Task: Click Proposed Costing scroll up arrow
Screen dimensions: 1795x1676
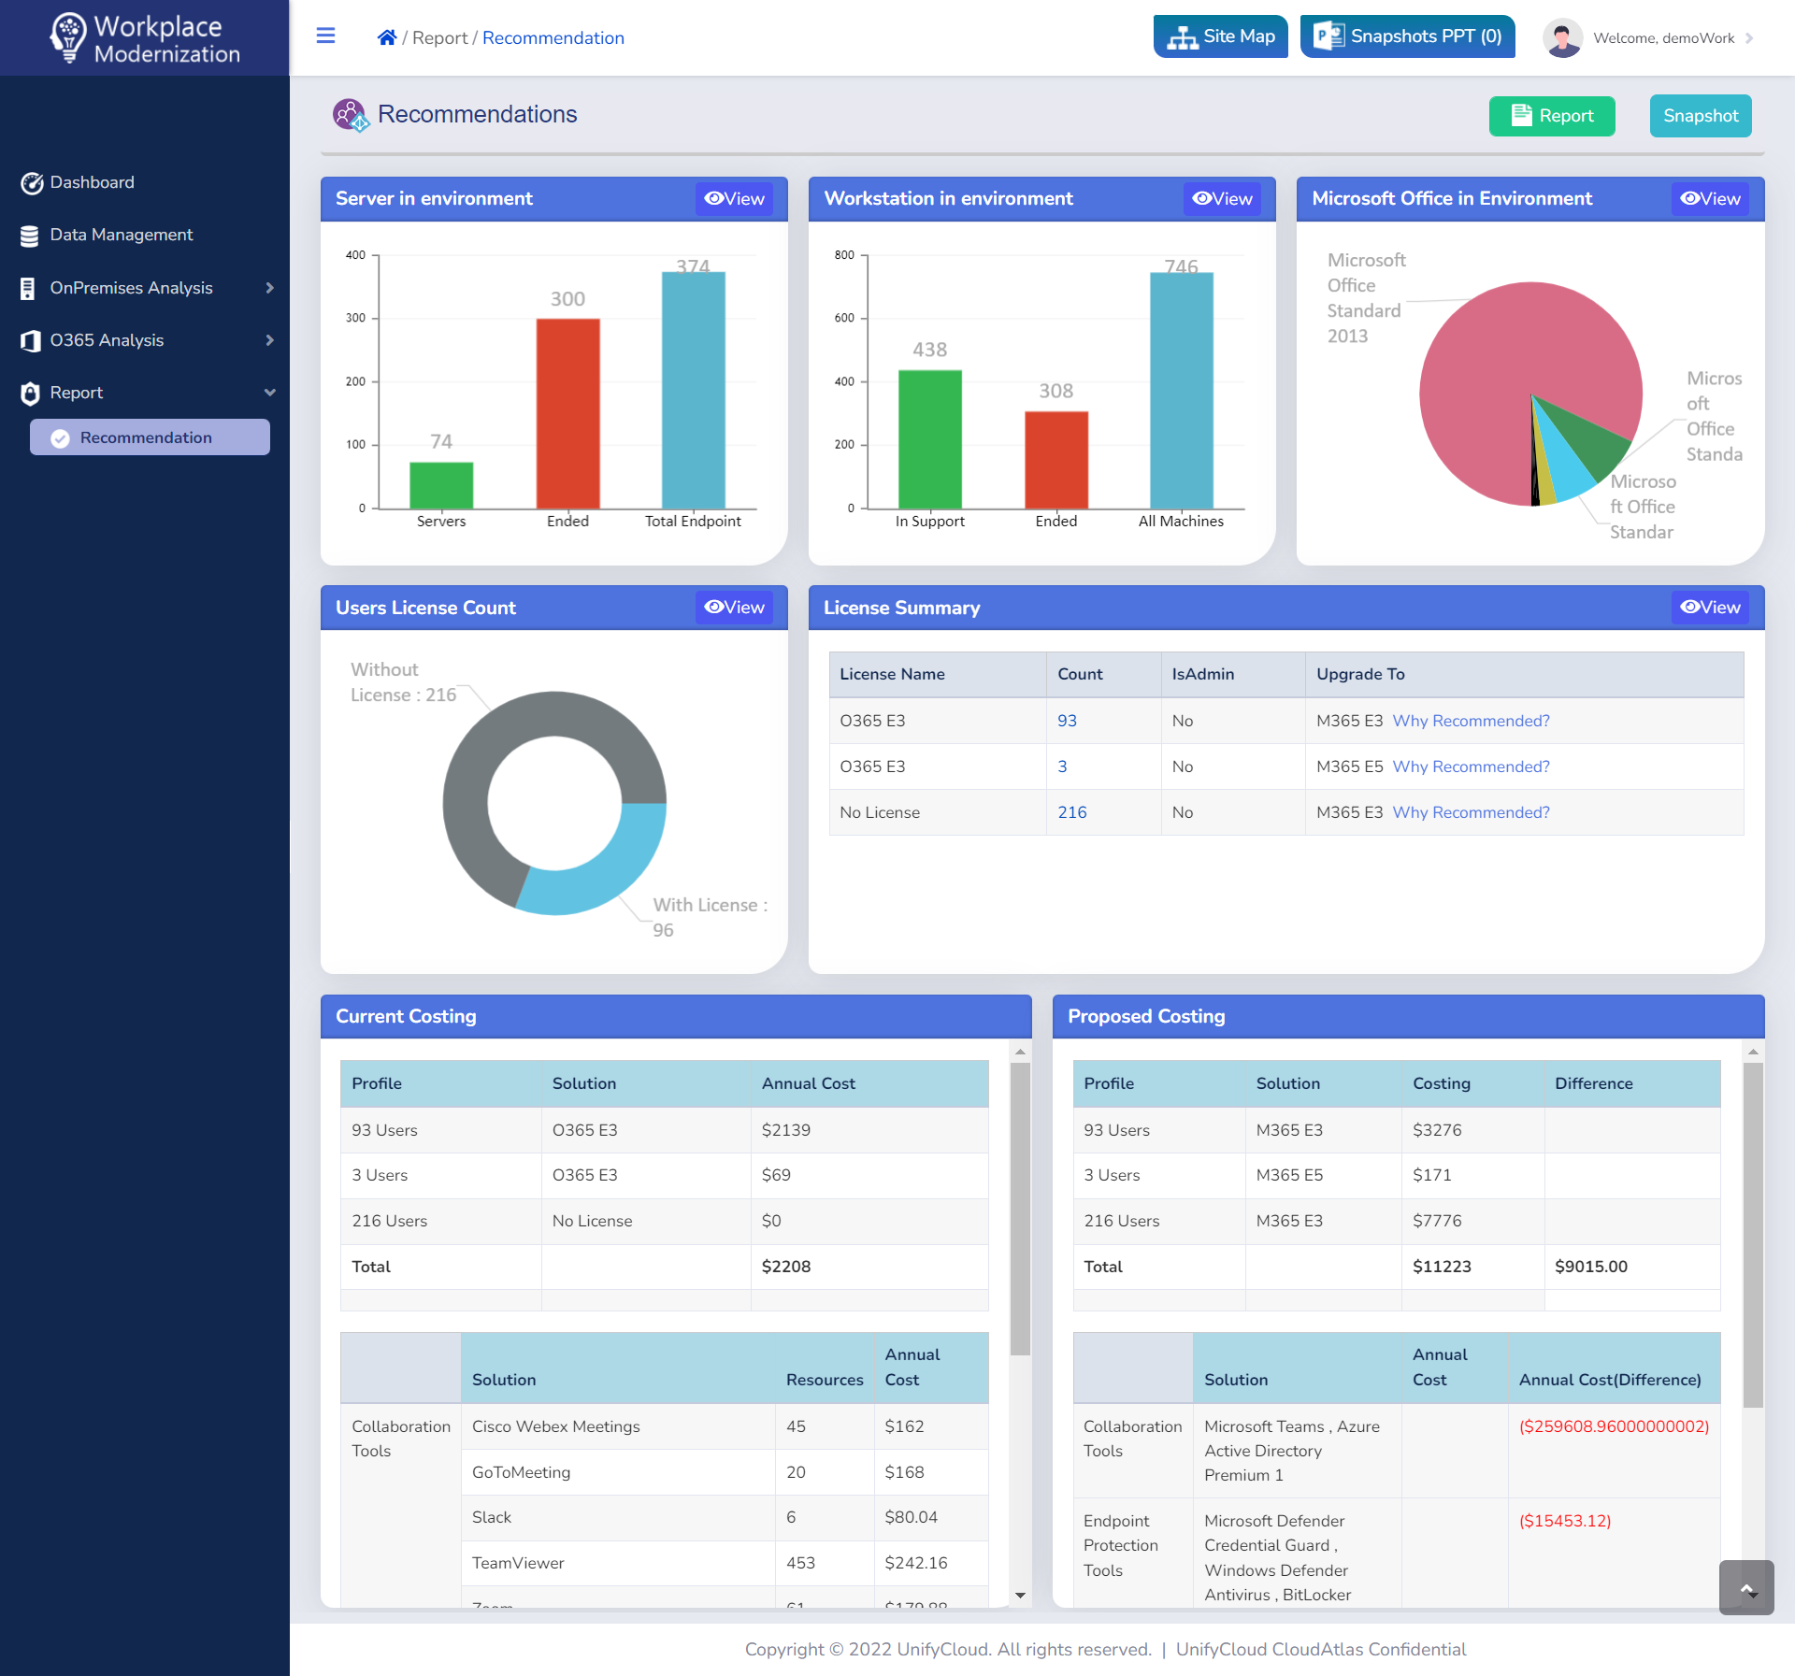Action: point(1753,1053)
